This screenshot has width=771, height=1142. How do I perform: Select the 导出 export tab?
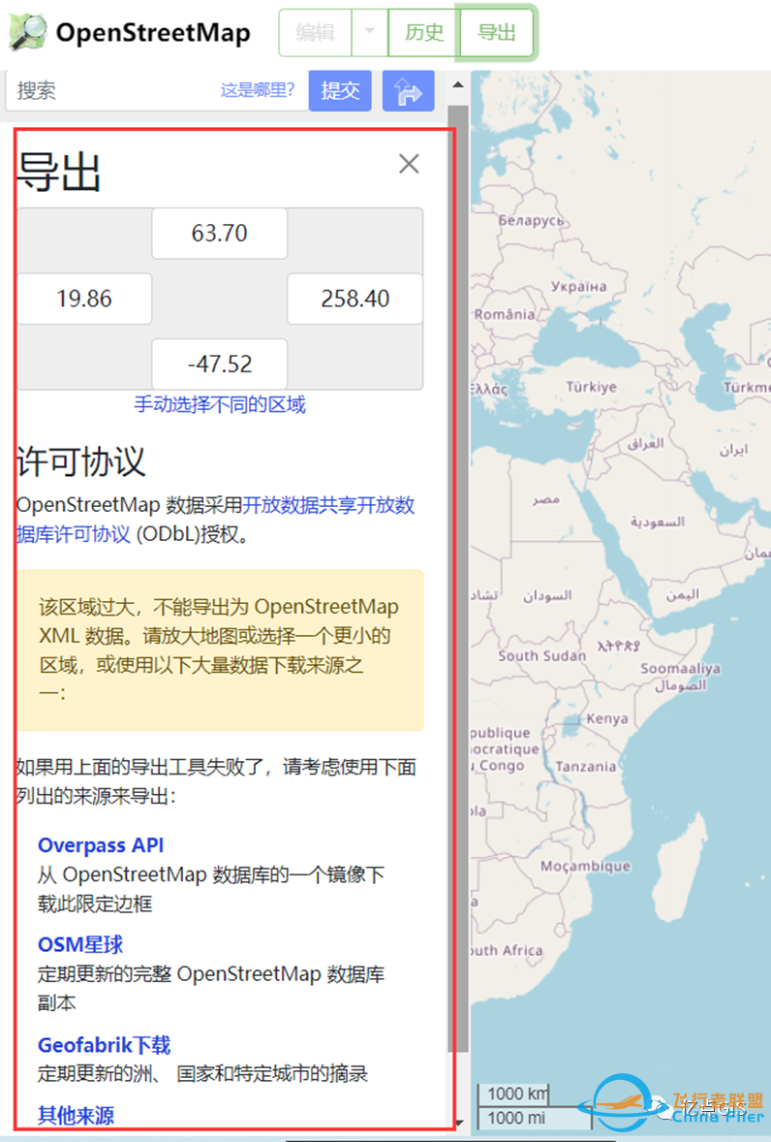point(497,33)
